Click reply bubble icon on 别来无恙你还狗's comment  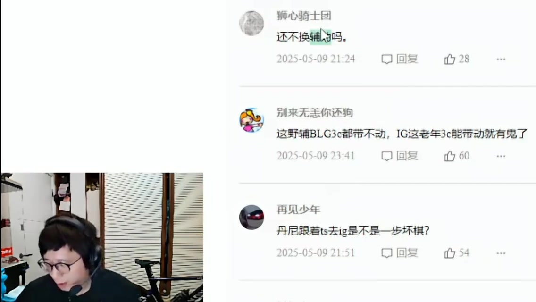tap(386, 156)
